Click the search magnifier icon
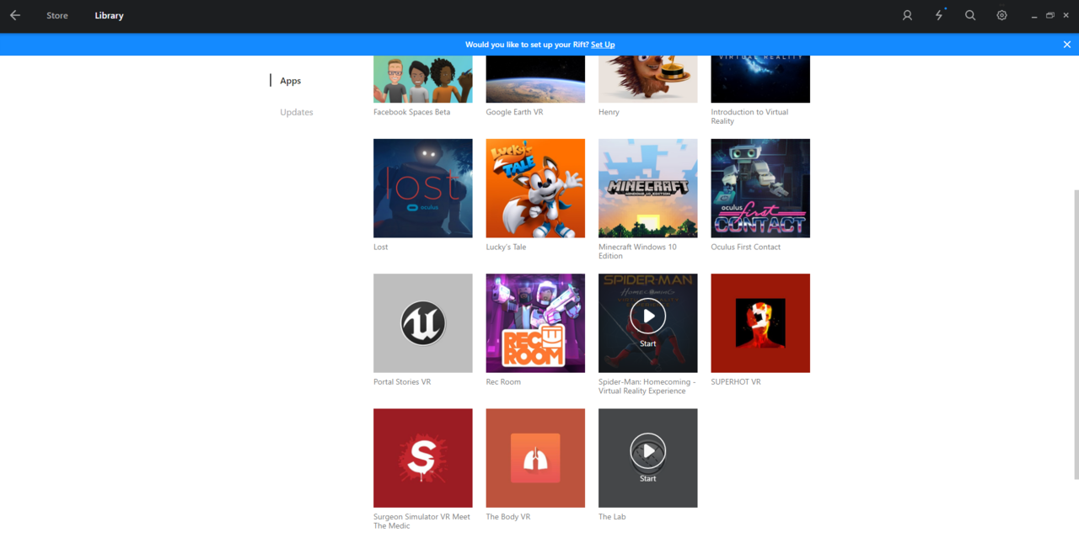Image resolution: width=1079 pixels, height=543 pixels. (x=970, y=15)
